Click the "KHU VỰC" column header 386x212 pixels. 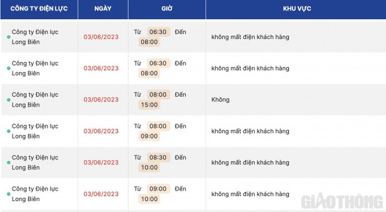(297, 9)
